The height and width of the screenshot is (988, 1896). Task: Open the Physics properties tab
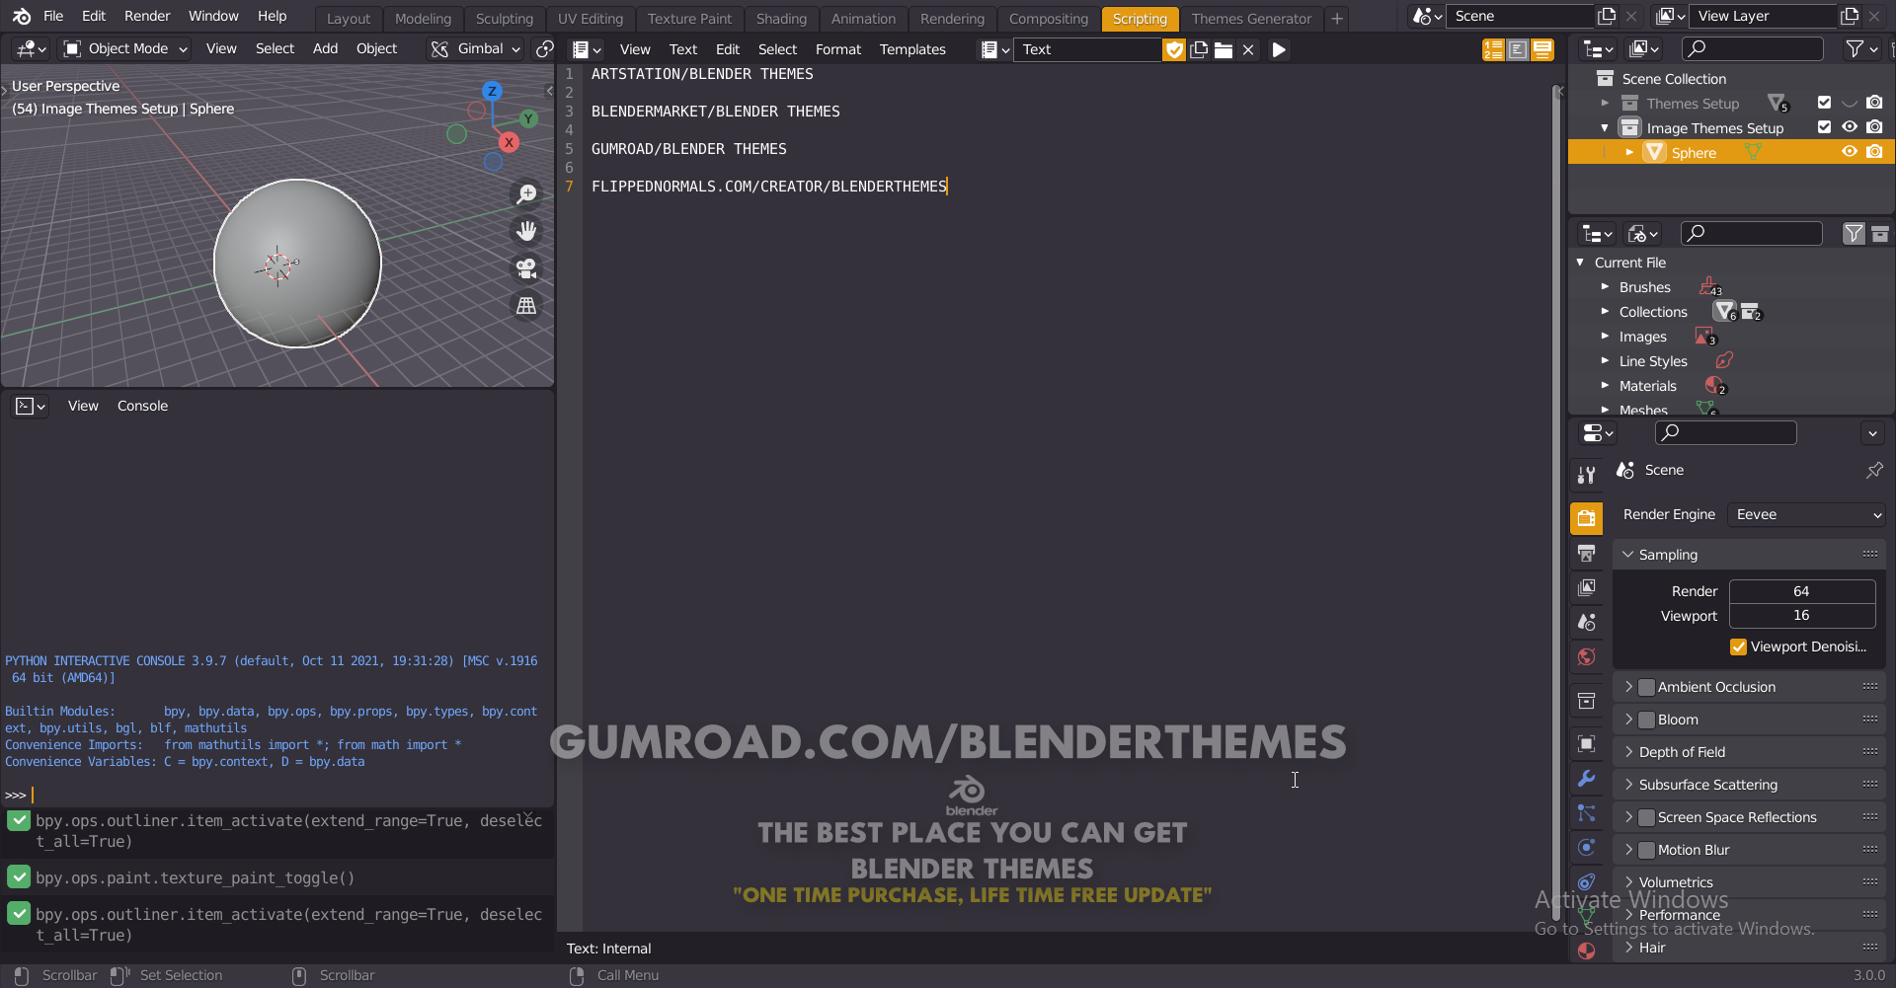point(1586,847)
